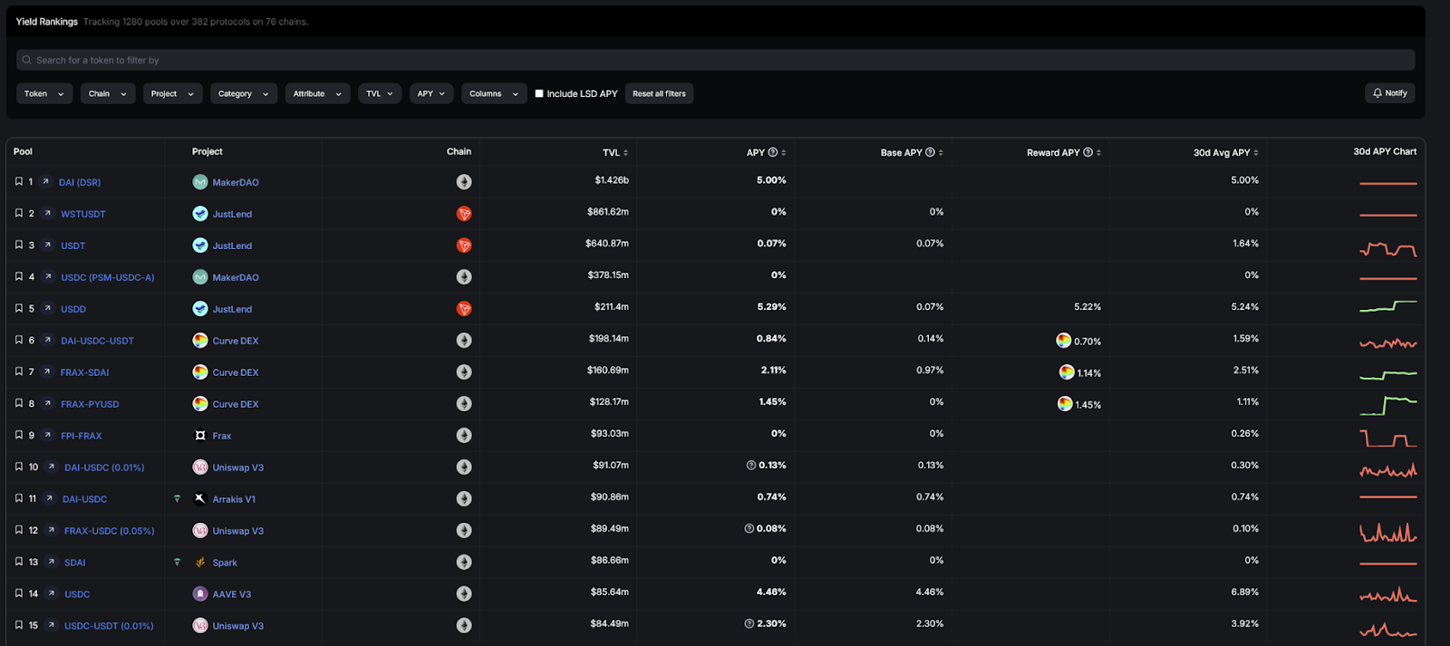The height and width of the screenshot is (646, 1450).
Task: Click the Tron chain icon for USDD row
Action: 464,309
